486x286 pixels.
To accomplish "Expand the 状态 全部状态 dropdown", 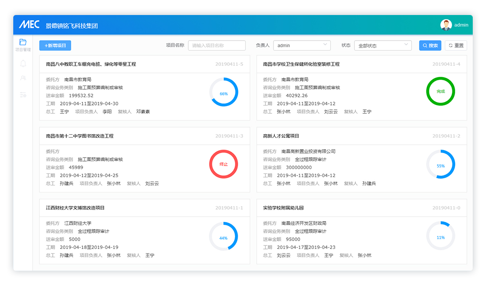I will (x=383, y=45).
